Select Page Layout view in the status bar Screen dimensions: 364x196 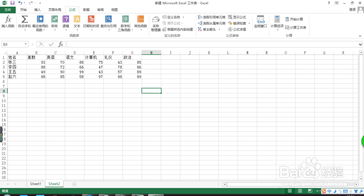(x=300, y=191)
